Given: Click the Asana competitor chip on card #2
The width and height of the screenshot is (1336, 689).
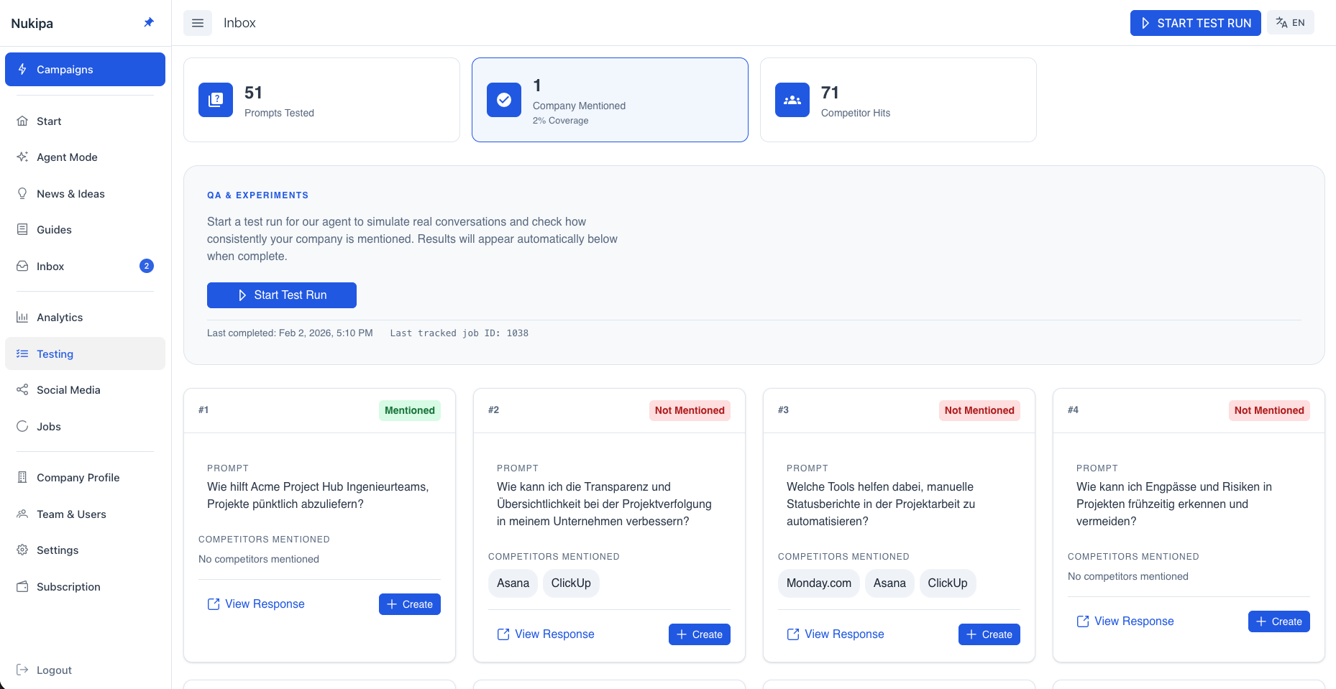Looking at the screenshot, I should [513, 583].
